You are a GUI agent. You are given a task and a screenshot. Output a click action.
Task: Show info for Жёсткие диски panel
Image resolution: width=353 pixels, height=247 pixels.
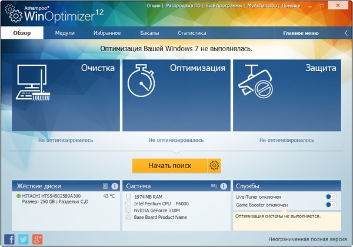tap(115, 186)
